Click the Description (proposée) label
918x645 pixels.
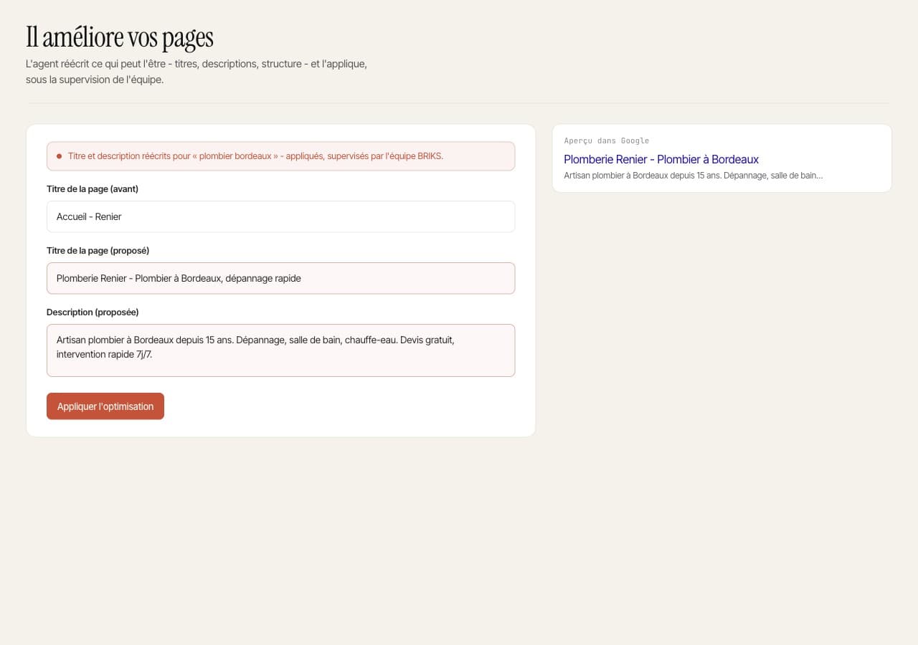[93, 312]
